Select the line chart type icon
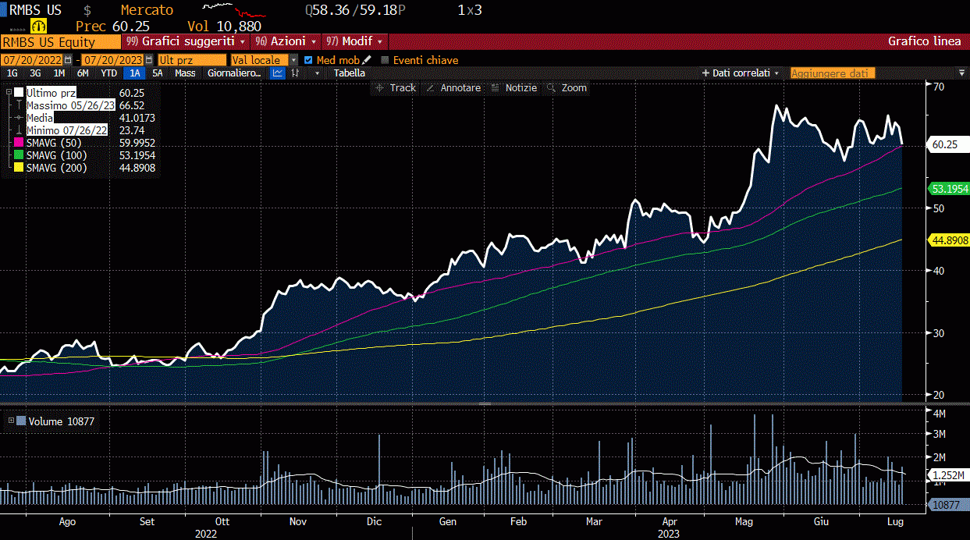The image size is (970, 540). click(278, 73)
